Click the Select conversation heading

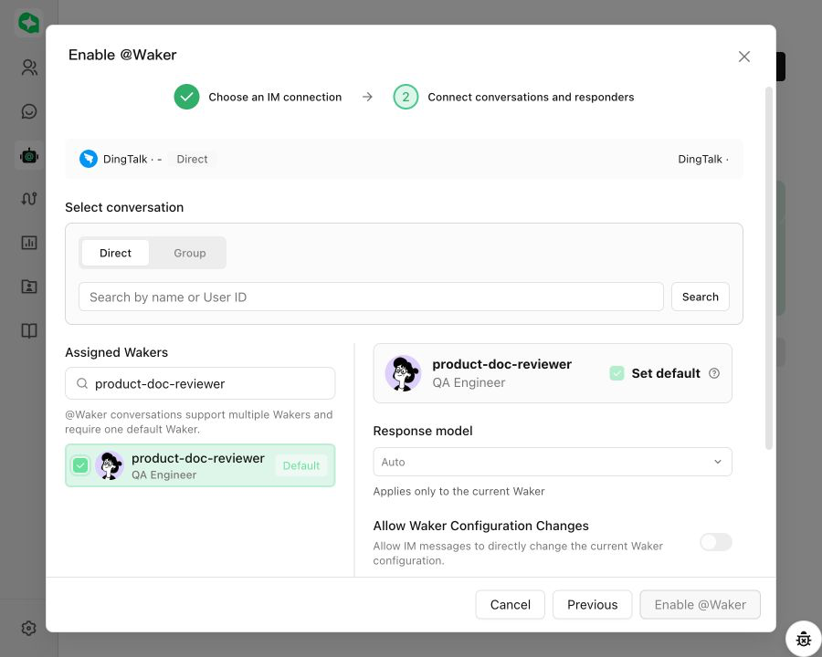[x=124, y=207]
